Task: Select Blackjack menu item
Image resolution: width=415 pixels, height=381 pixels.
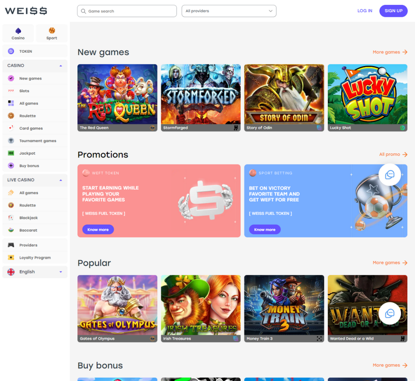Action: [x=35, y=217]
